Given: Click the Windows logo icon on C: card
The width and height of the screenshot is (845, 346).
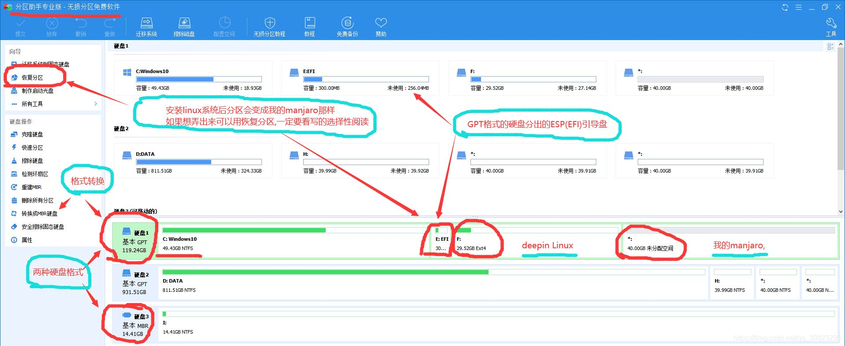Looking at the screenshot, I should [127, 73].
